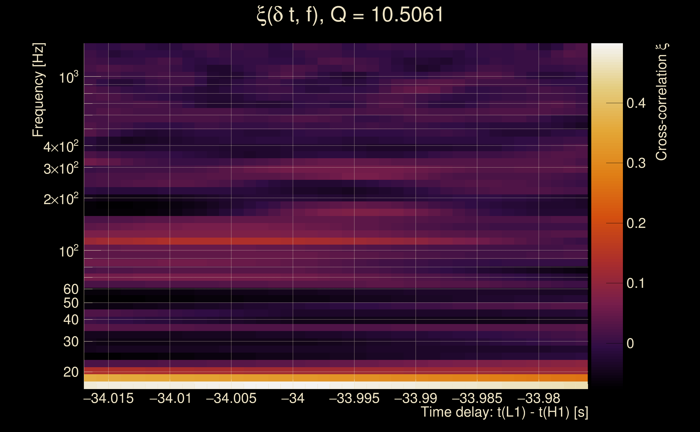This screenshot has width=700, height=432.
Task: Click the -34 time delay tick label
Action: click(x=293, y=398)
